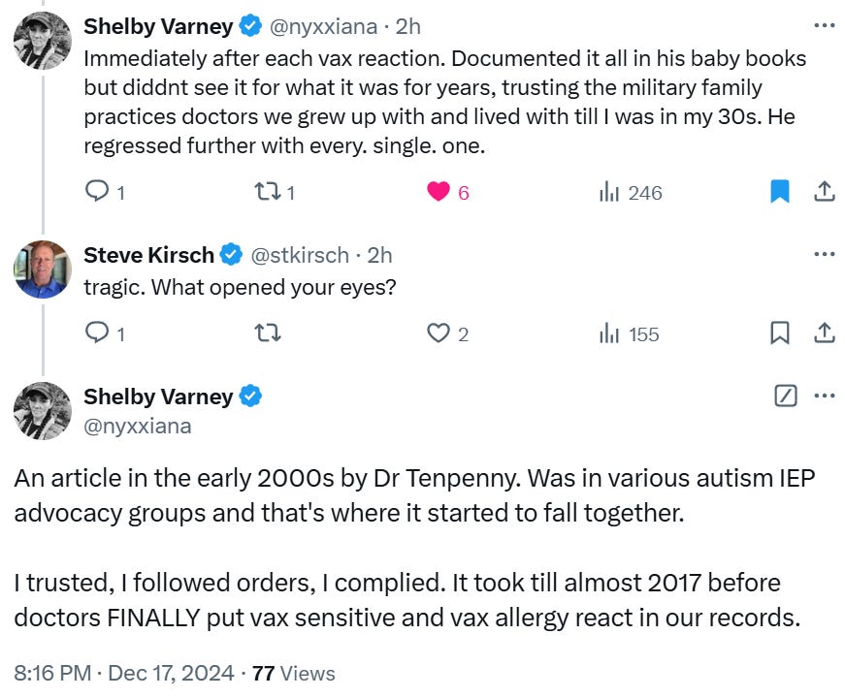Click Steve Kirsch's profile picture

tap(42, 269)
